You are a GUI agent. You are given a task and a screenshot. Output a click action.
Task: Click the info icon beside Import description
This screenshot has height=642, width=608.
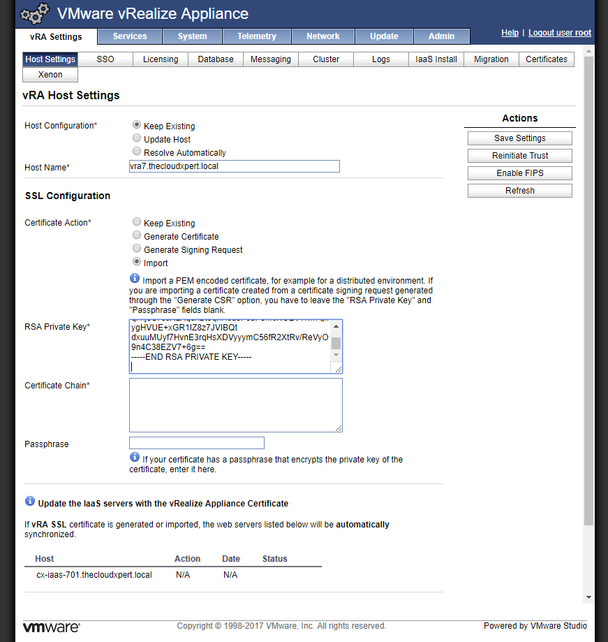(x=135, y=279)
